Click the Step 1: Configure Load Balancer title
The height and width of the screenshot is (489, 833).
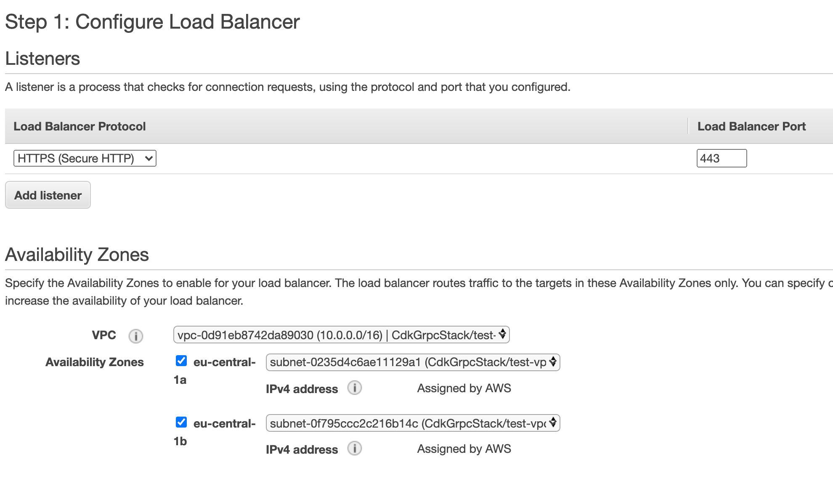point(152,21)
